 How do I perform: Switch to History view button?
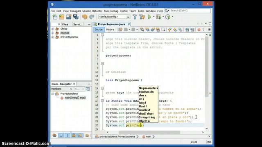[110, 29]
